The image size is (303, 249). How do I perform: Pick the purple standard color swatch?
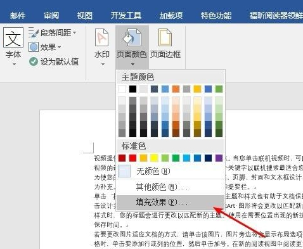coord(219,158)
